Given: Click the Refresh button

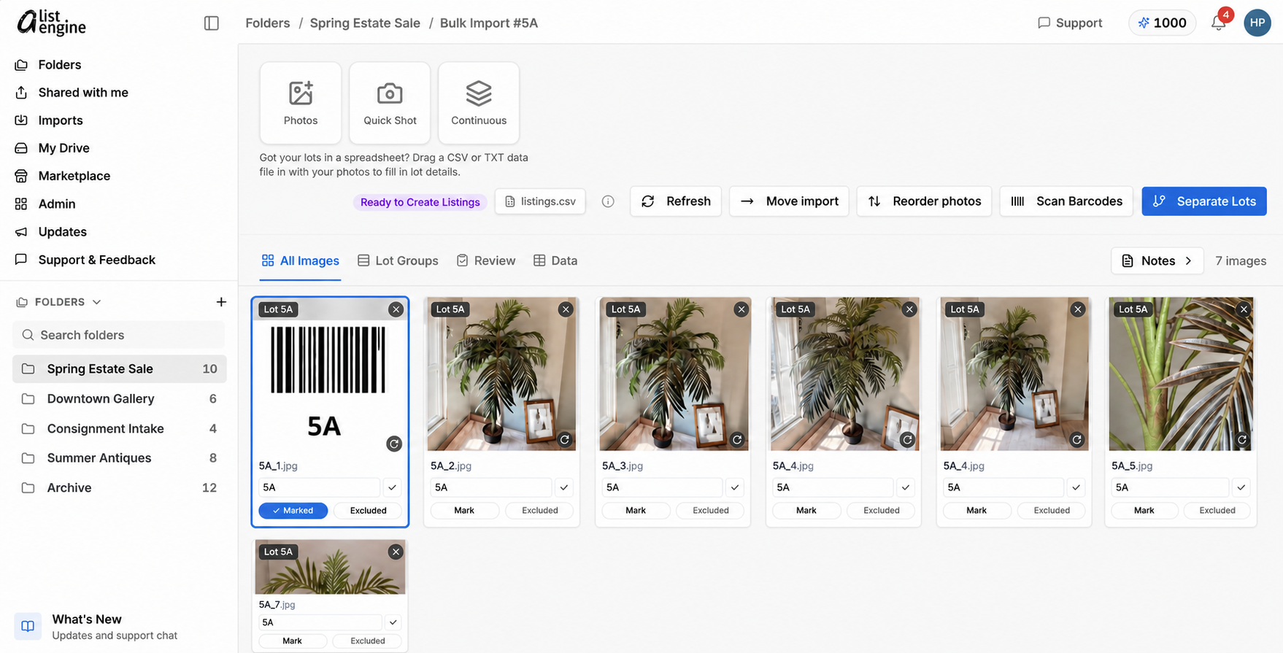Looking at the screenshot, I should click(676, 201).
